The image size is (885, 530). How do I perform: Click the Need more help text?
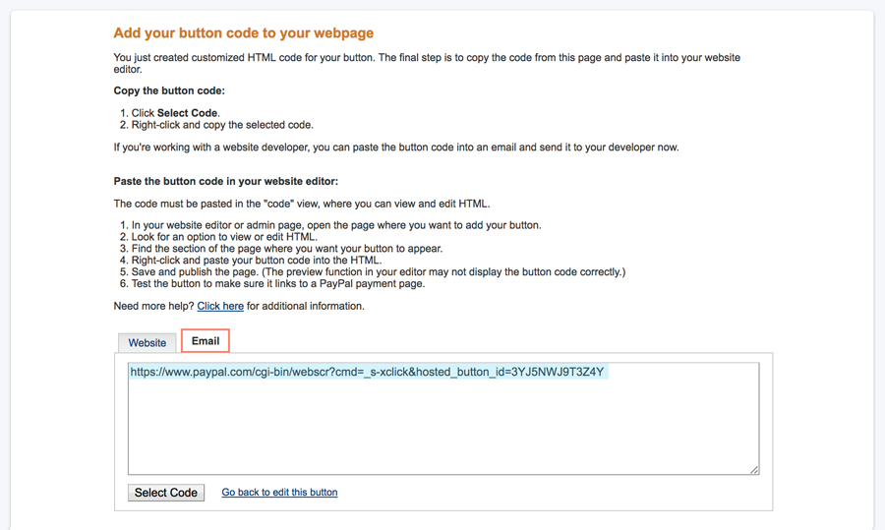pyautogui.click(x=153, y=306)
